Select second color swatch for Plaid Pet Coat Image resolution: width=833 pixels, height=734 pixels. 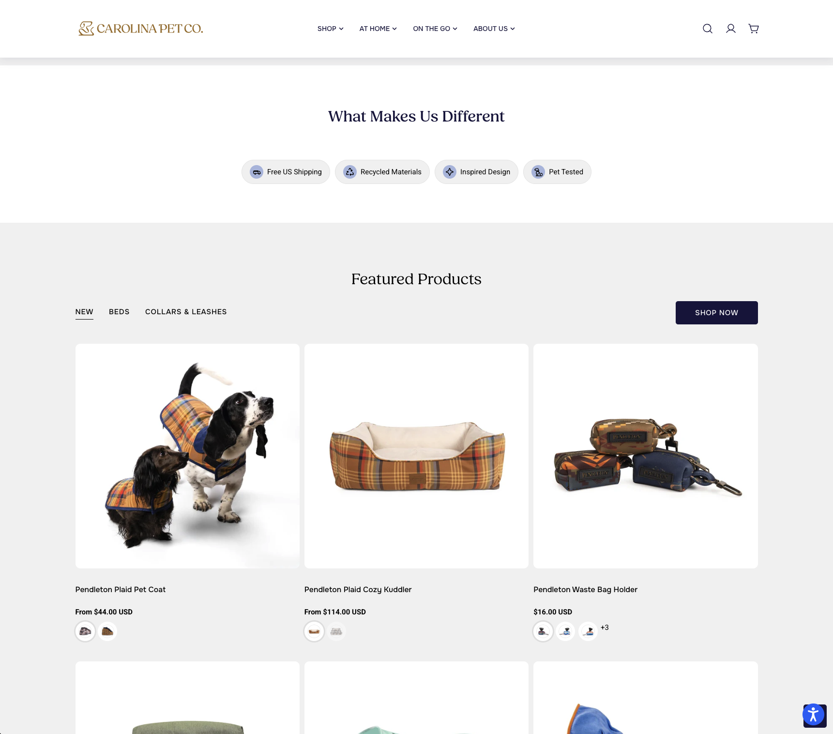click(107, 631)
